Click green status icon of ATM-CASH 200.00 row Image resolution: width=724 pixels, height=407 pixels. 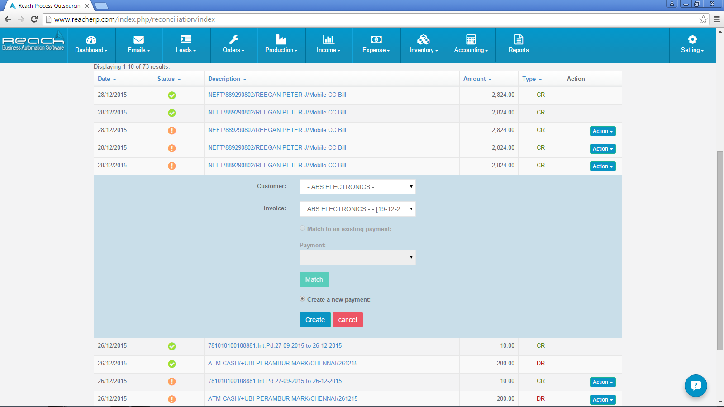click(x=172, y=364)
